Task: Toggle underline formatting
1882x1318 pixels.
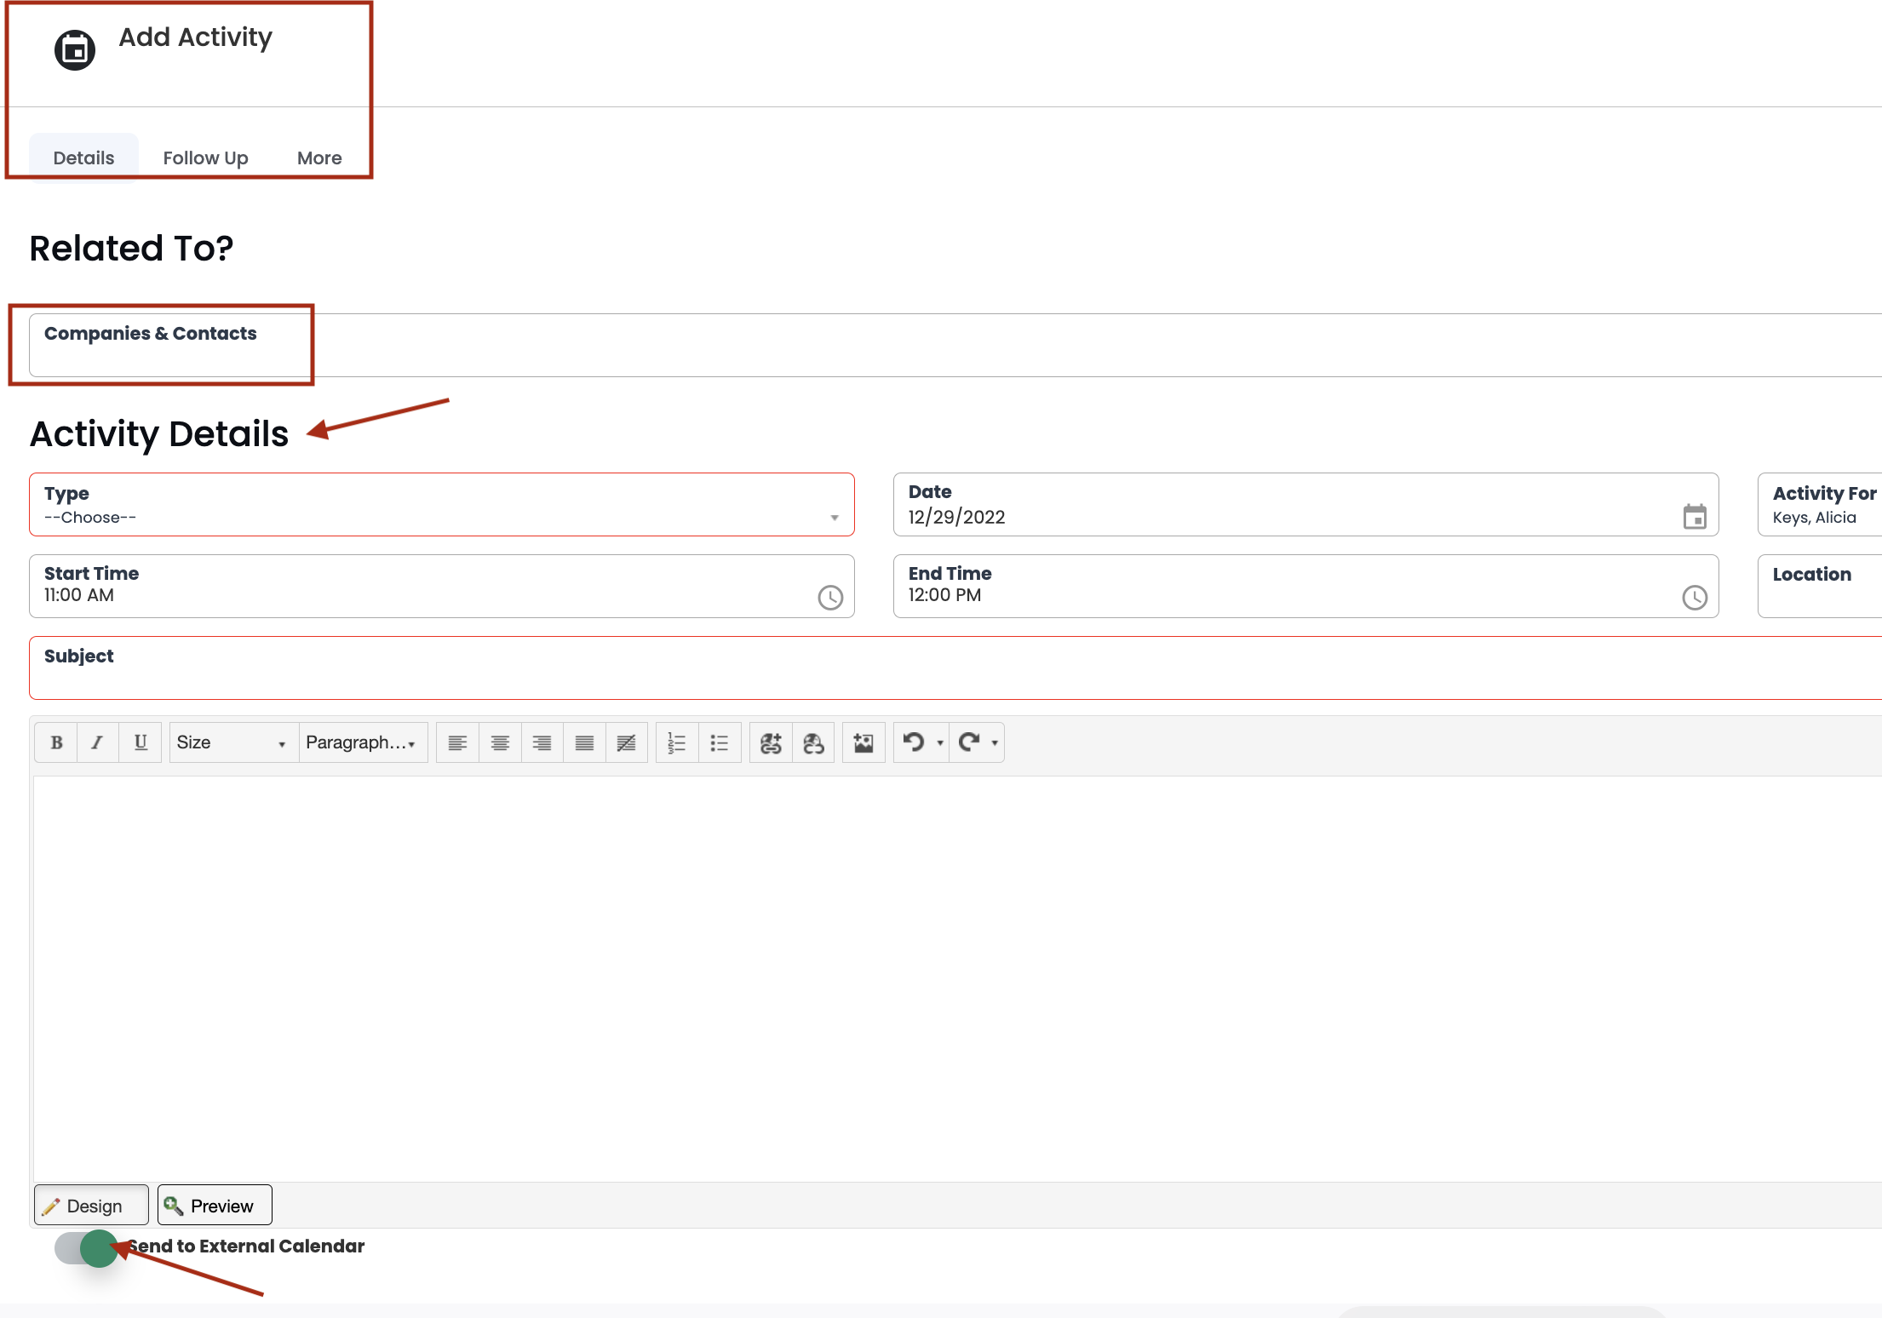Action: point(141,742)
